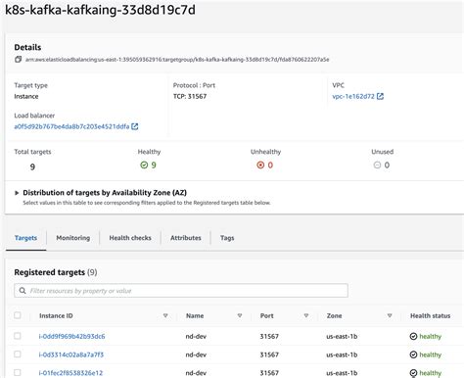Sort by Port column arrow
The width and height of the screenshot is (464, 378).
click(x=306, y=315)
